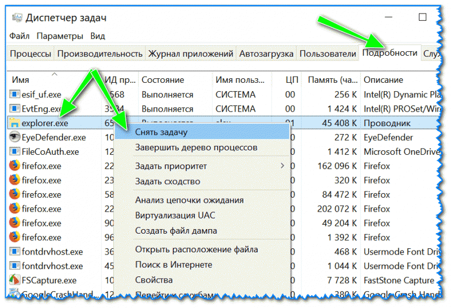Sort by the Память column header
The width and height of the screenshot is (451, 308).
coord(331,79)
